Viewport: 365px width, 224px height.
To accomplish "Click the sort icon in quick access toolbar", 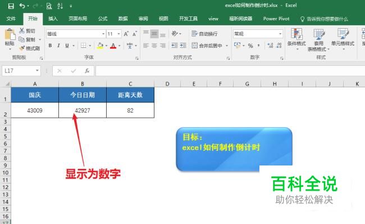I will pyautogui.click(x=60, y=6).
